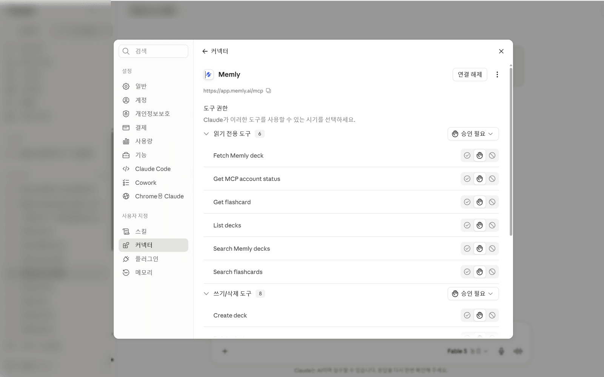Click the microphone icon in background chat
The width and height of the screenshot is (604, 377).
coord(501,351)
